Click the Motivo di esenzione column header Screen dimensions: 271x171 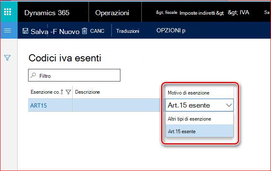click(188, 93)
